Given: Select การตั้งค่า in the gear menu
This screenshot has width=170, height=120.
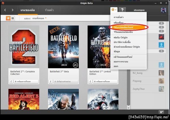Looking at the screenshot, I should [128, 17].
